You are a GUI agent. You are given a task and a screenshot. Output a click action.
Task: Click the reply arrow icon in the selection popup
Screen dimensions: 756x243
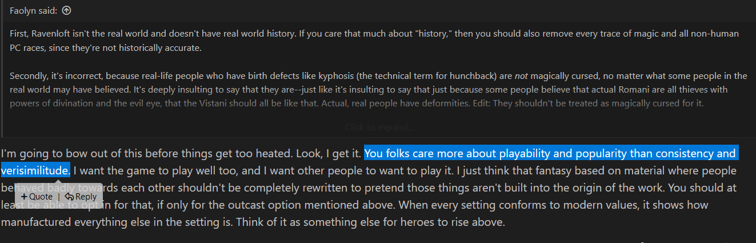69,197
